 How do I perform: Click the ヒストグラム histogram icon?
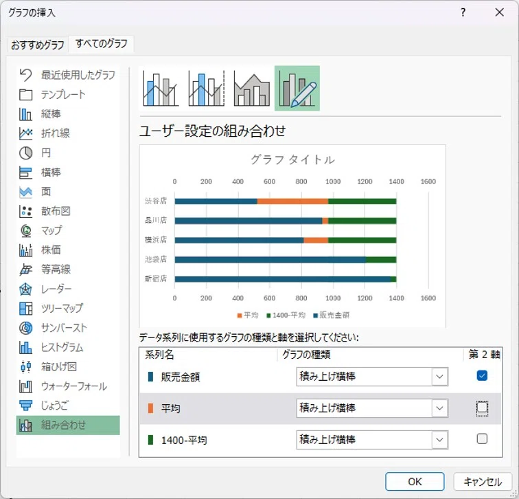pos(25,348)
